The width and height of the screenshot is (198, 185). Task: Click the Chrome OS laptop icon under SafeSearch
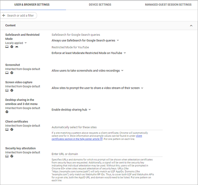7,47
